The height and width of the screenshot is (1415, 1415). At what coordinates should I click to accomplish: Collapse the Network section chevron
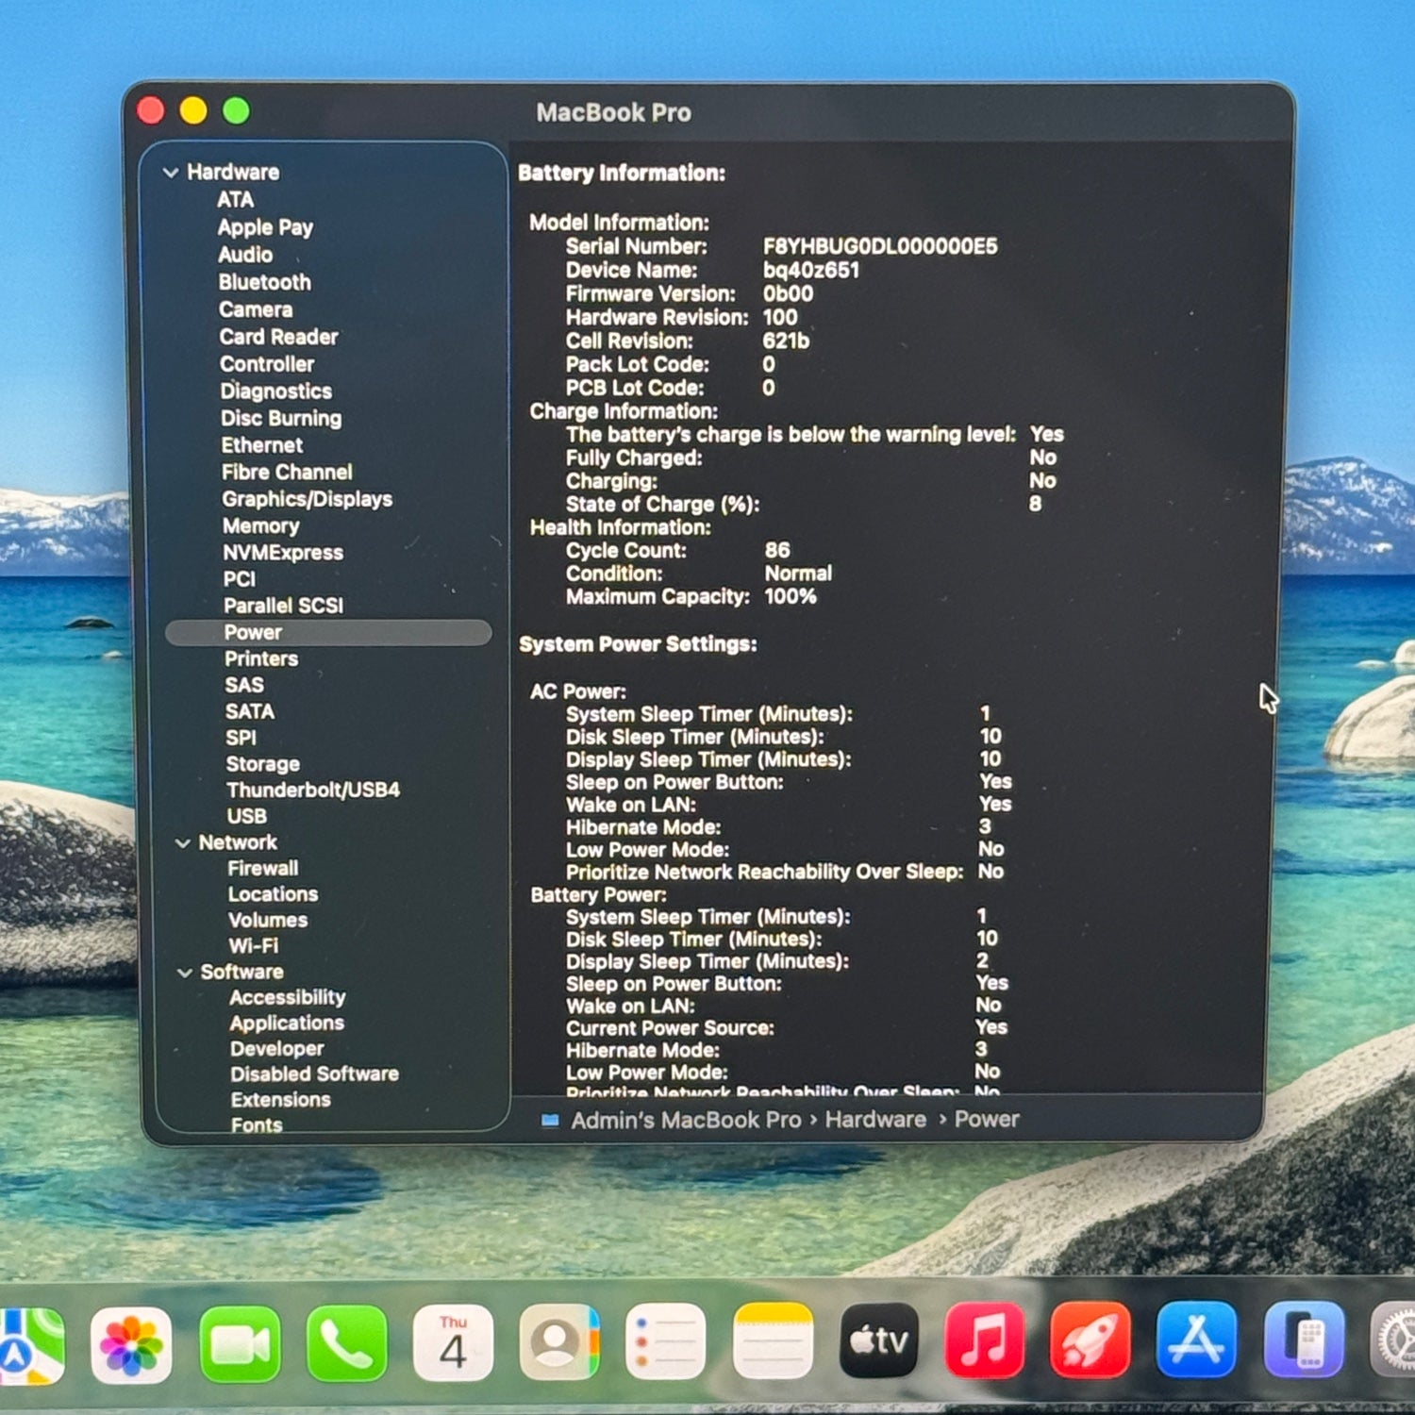click(183, 843)
